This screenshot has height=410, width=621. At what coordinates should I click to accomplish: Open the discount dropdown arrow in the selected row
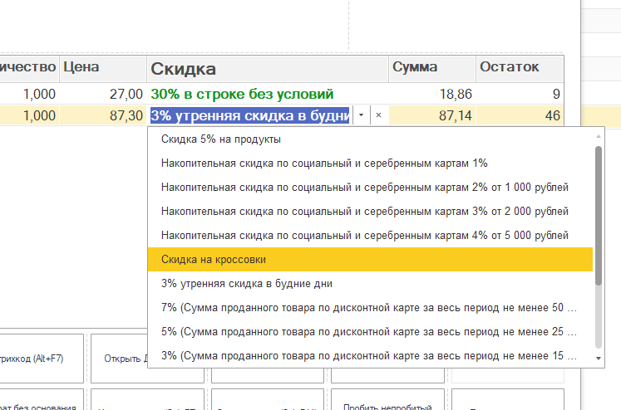coord(361,115)
